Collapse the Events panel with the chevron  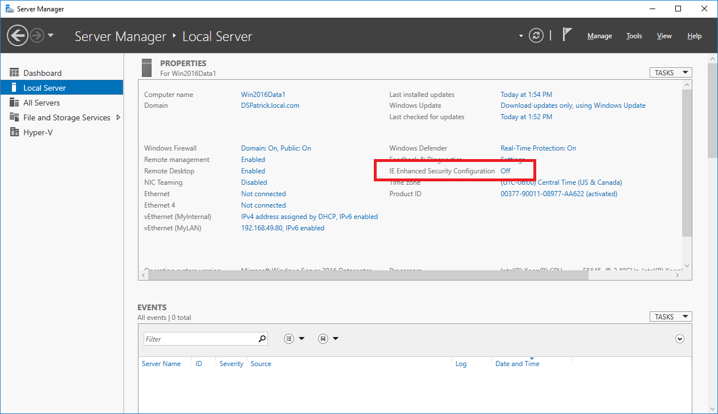[679, 338]
